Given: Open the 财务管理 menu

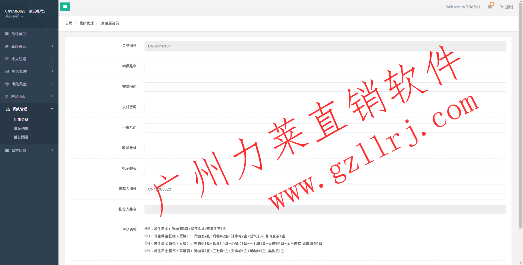Looking at the screenshot, I should pos(29,71).
